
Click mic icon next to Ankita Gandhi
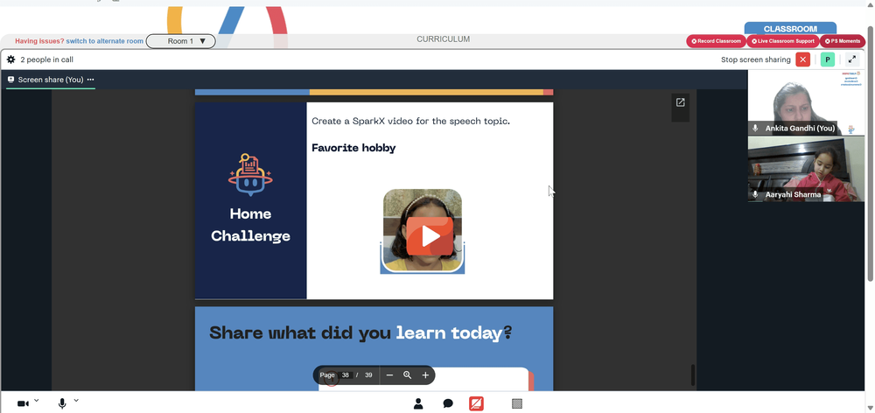coord(755,129)
